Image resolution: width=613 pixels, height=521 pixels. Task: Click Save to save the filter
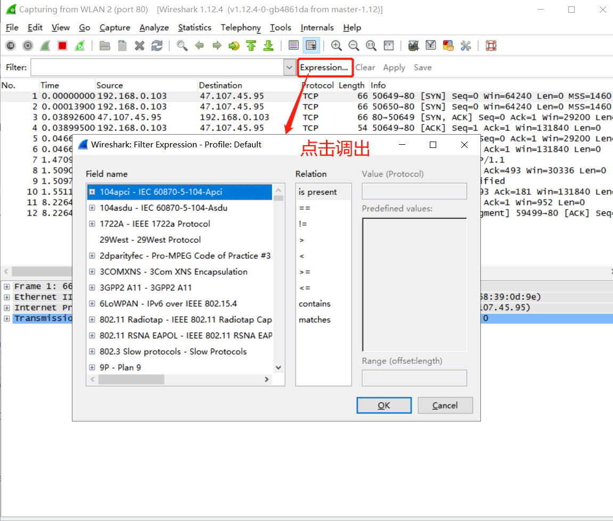point(423,68)
